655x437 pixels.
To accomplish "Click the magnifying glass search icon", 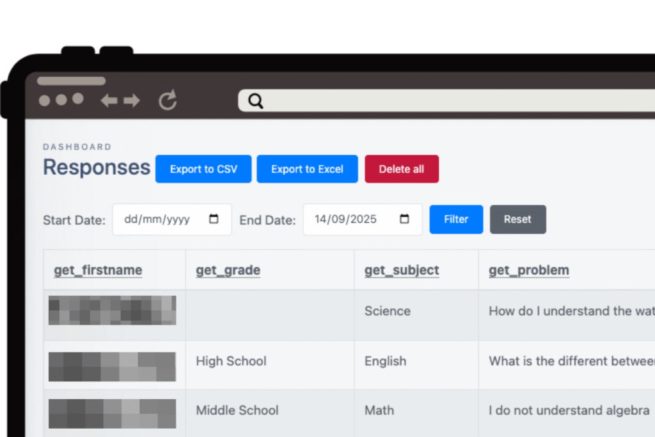I will pos(256,100).
